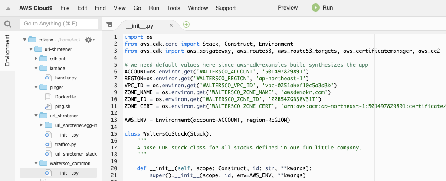Close the __init__.py tab
Viewport: 446px width, 181px height.
(x=171, y=25)
